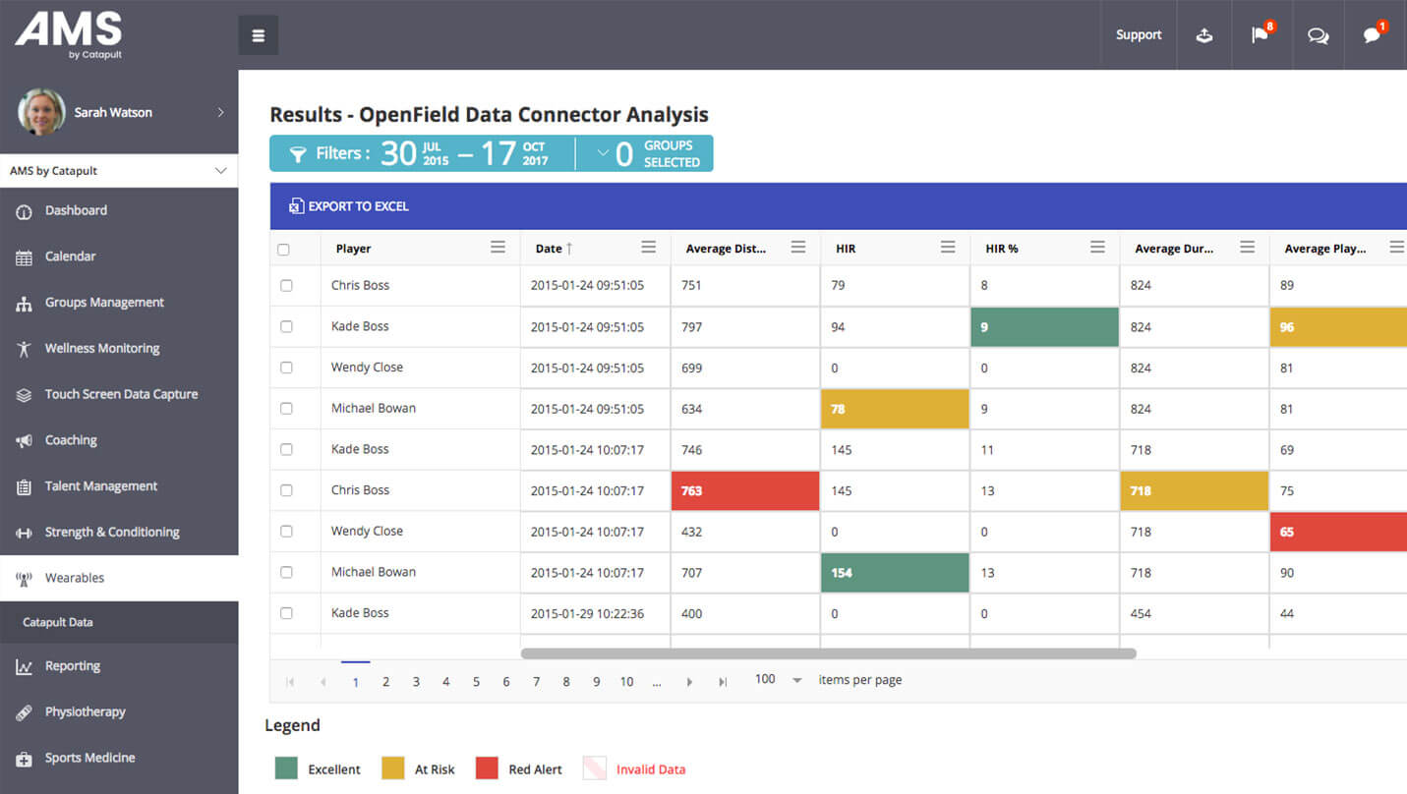Click the flag notifications icon

pos(1261,34)
